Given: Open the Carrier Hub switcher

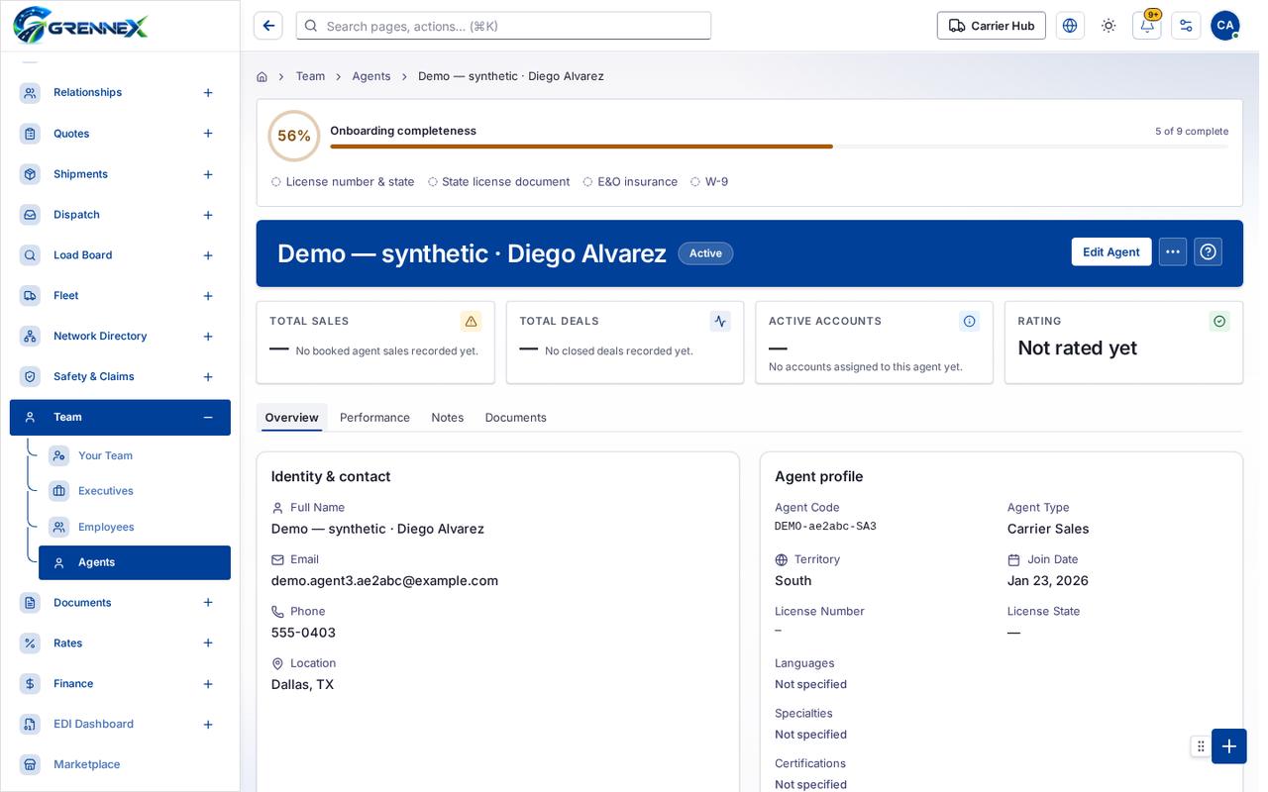Looking at the screenshot, I should (992, 26).
